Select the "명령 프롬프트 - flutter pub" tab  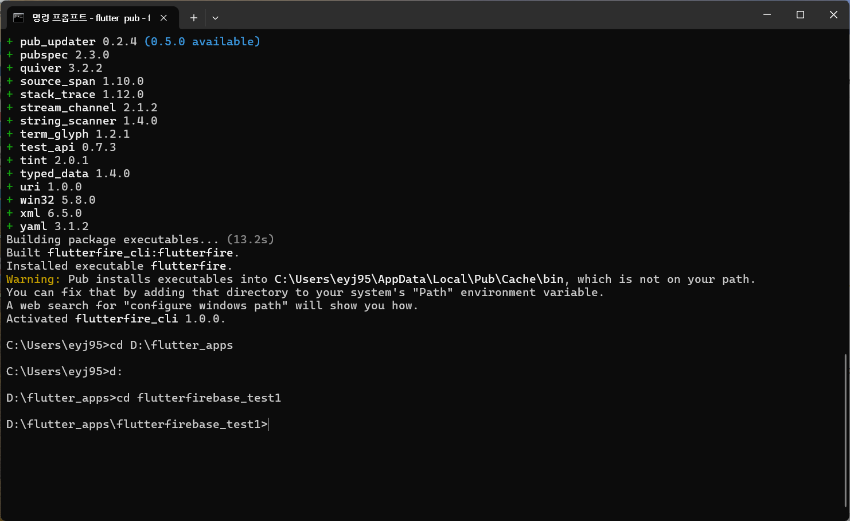pos(93,18)
